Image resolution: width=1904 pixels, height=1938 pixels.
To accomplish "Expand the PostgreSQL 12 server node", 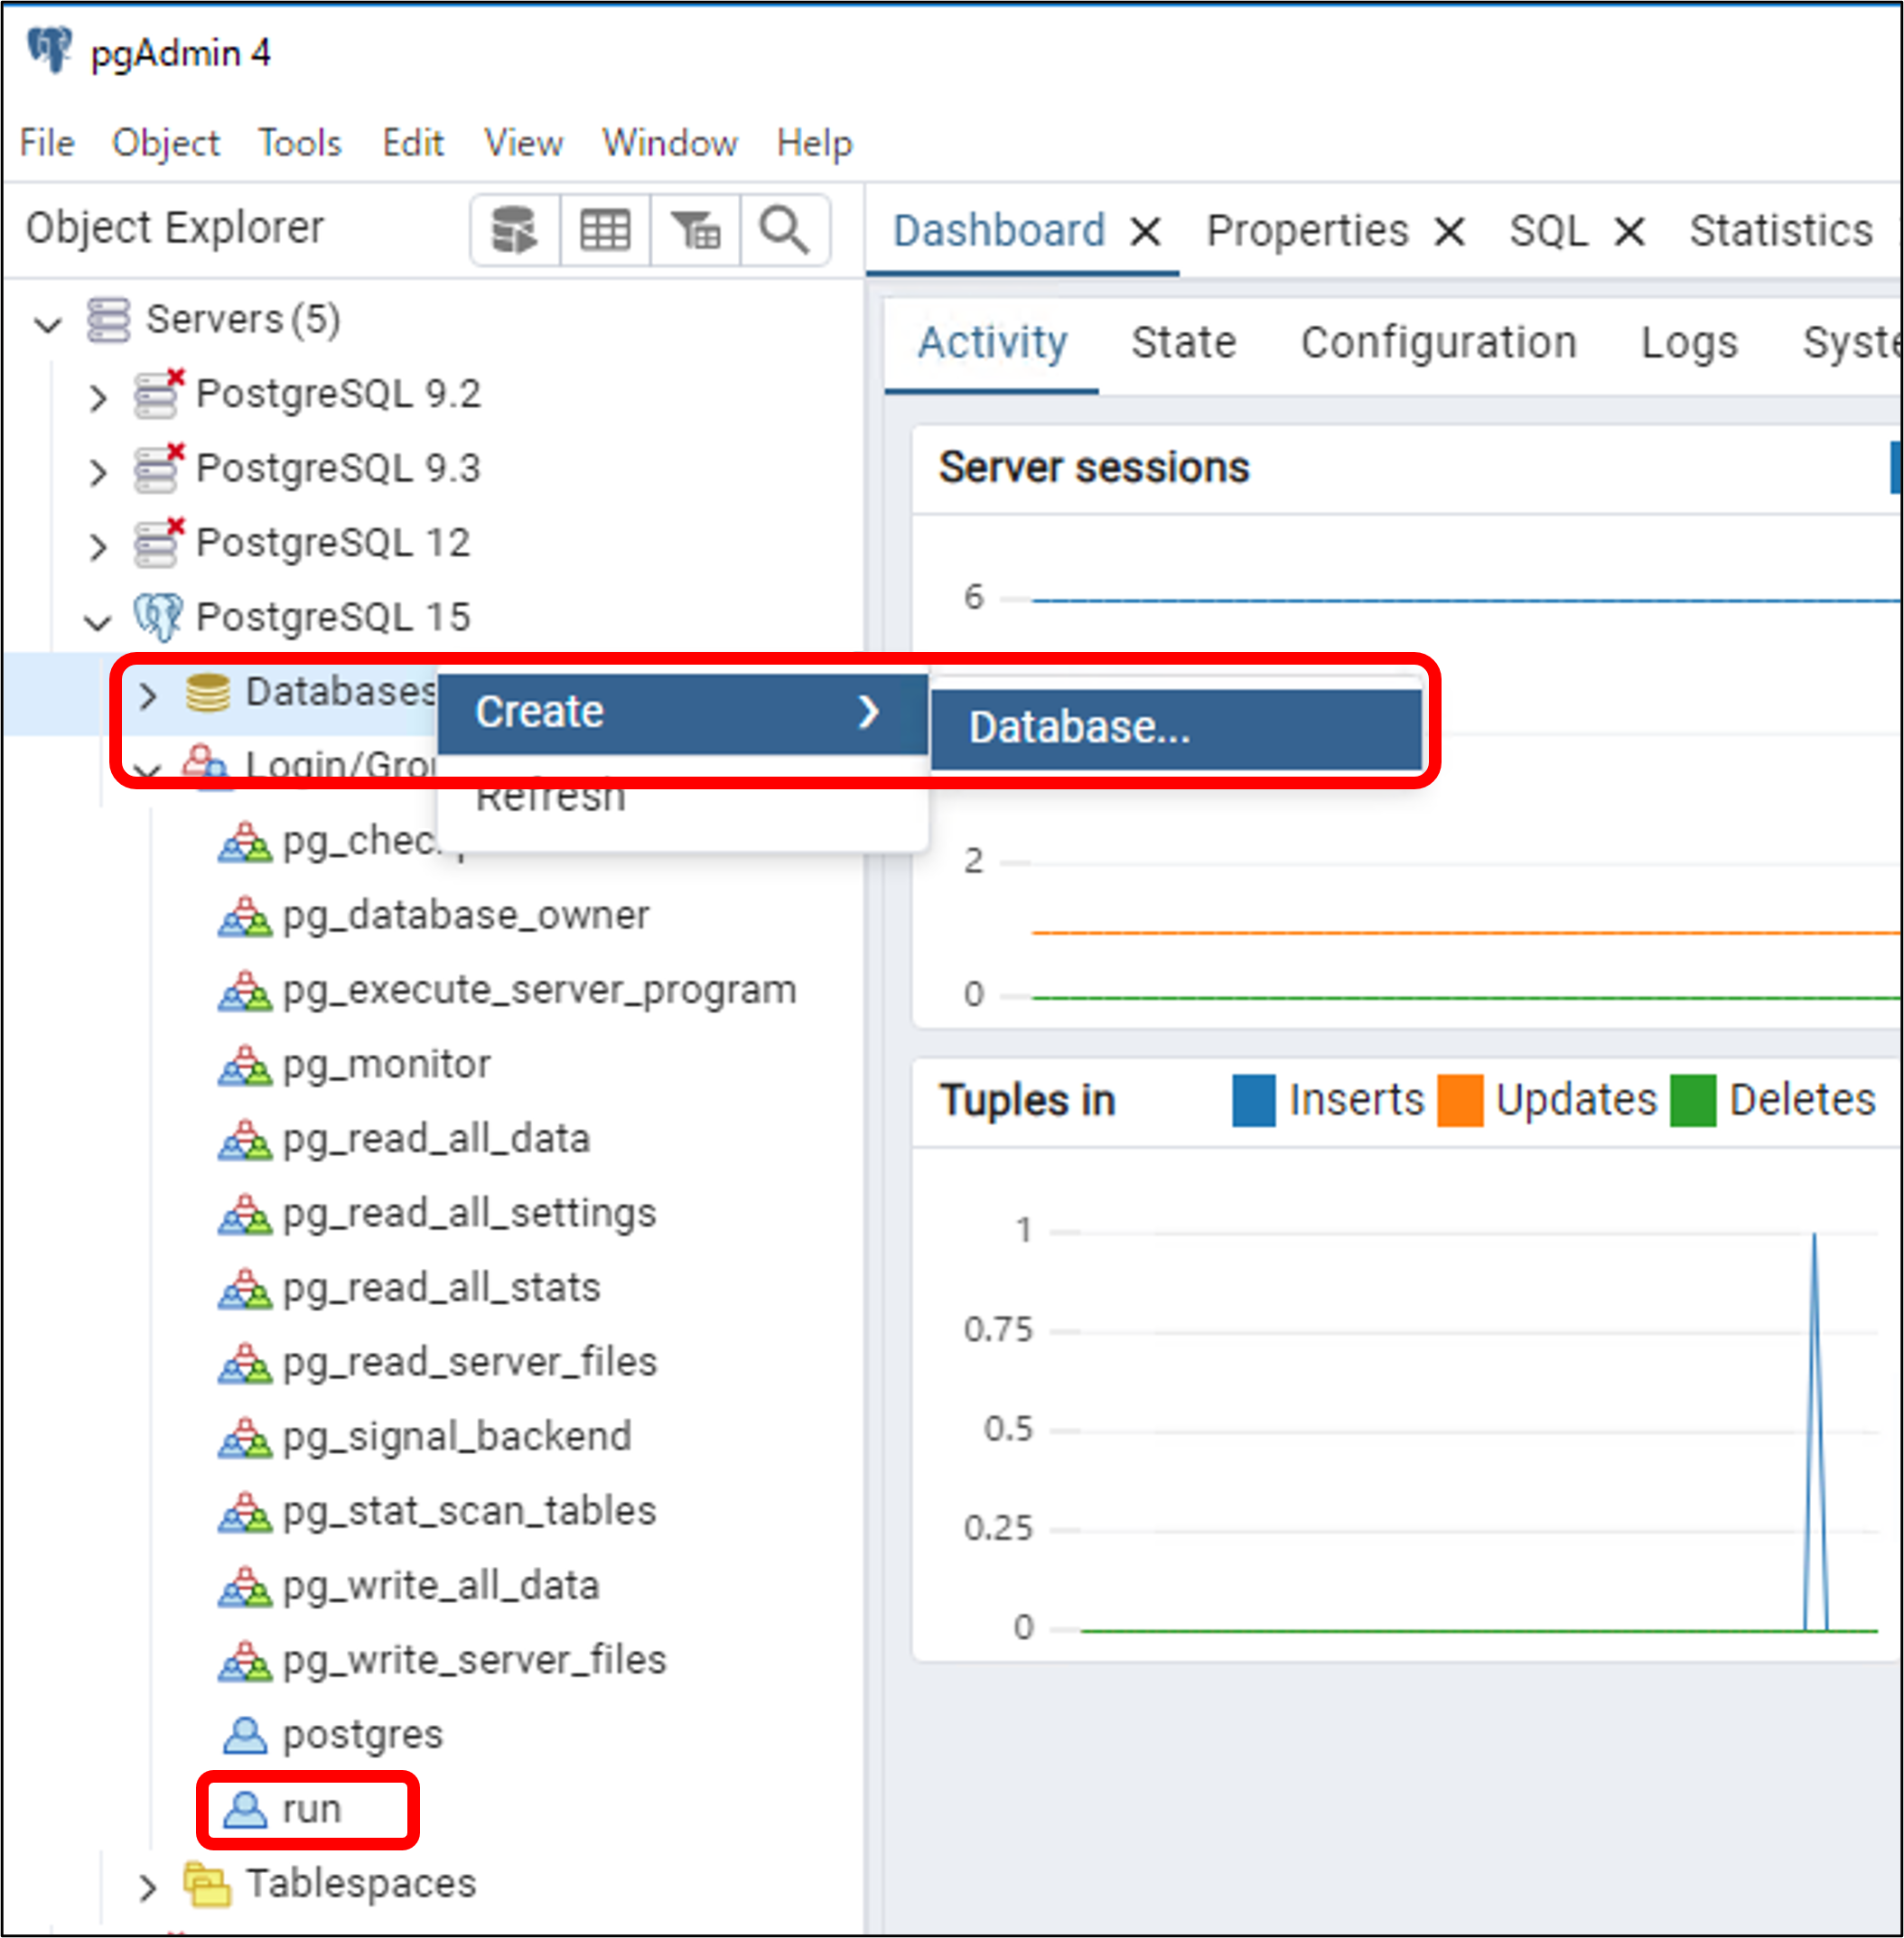I will pyautogui.click(x=98, y=546).
